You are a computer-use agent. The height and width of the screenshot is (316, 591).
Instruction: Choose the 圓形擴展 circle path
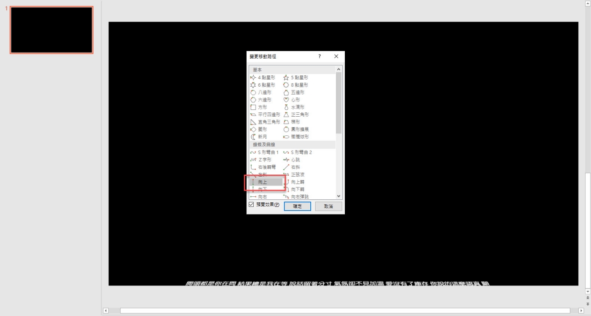295,129
